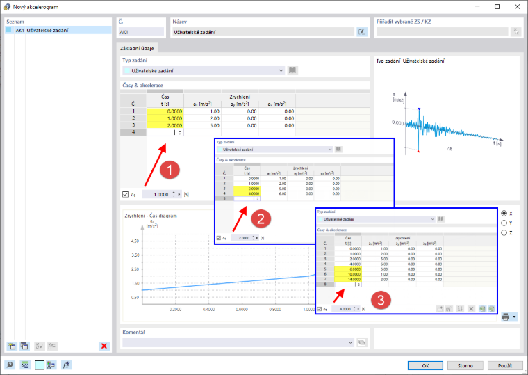Open the help search icon at bottom left

point(10,365)
